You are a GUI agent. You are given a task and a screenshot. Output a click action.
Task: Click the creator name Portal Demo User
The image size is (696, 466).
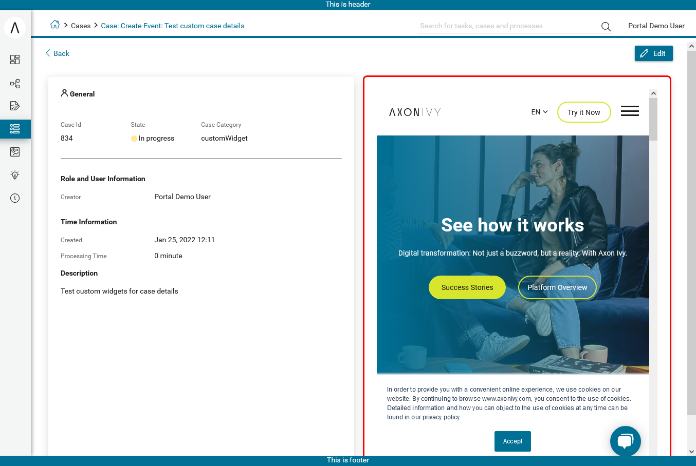182,197
